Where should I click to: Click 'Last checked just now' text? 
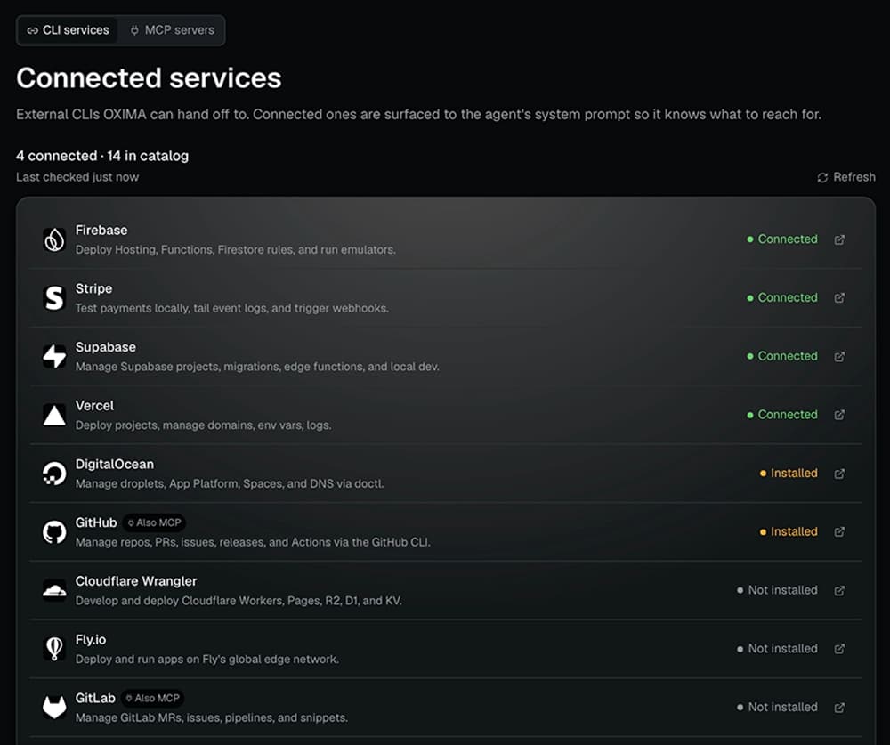77,177
